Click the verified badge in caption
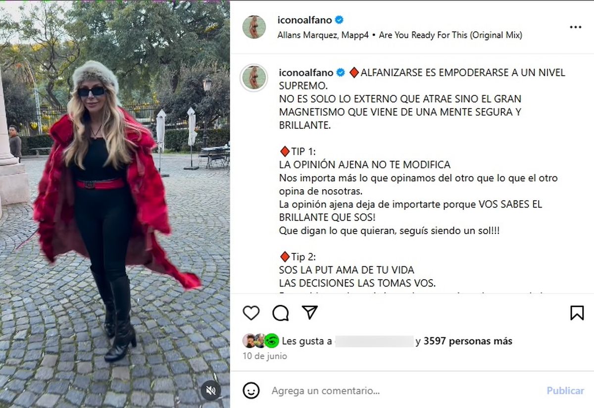Screen dimensions: 594x408 (341, 73)
